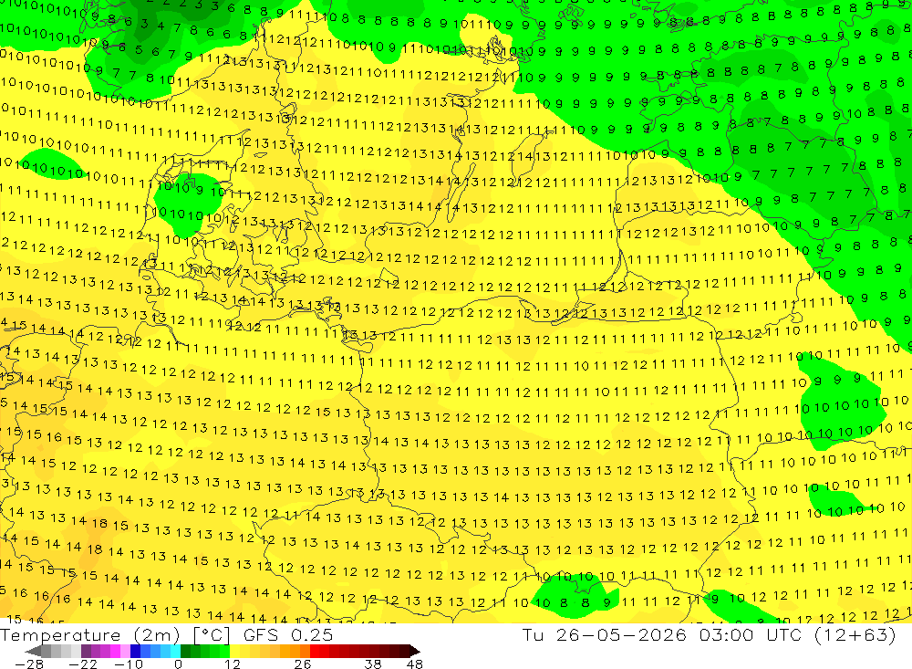Screen dimensions: 912x669
Task: Click the "0" legend value
Action: point(178,664)
